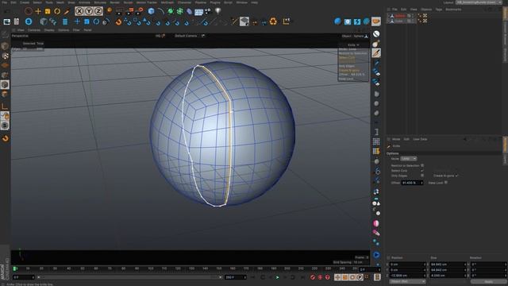The height and width of the screenshot is (286, 508).
Task: Click the green array generator icon
Action: 180,11
